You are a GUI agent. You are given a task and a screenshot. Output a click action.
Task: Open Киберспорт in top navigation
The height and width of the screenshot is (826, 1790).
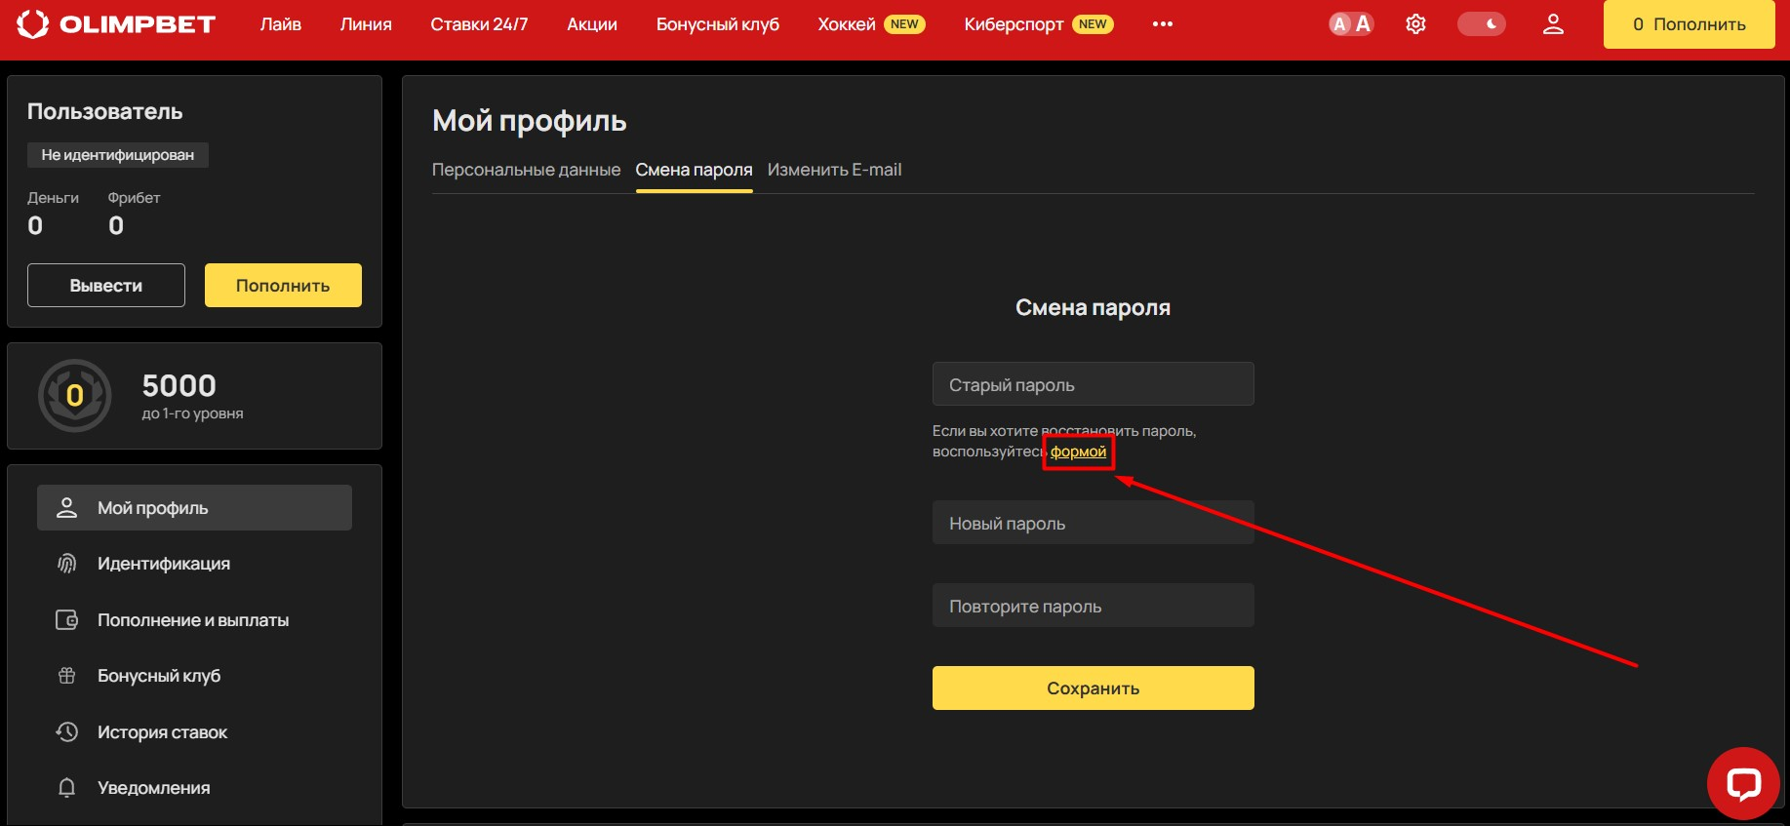(1014, 24)
